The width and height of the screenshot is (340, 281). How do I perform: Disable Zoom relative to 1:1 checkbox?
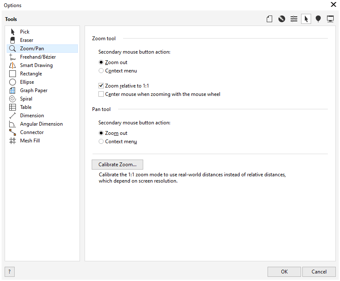point(101,86)
